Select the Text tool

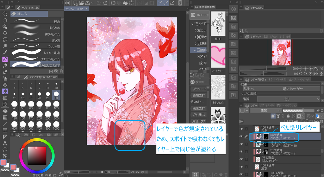[x=5, y=143]
